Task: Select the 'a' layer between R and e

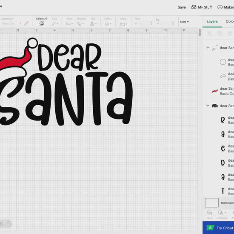Action: (223, 134)
